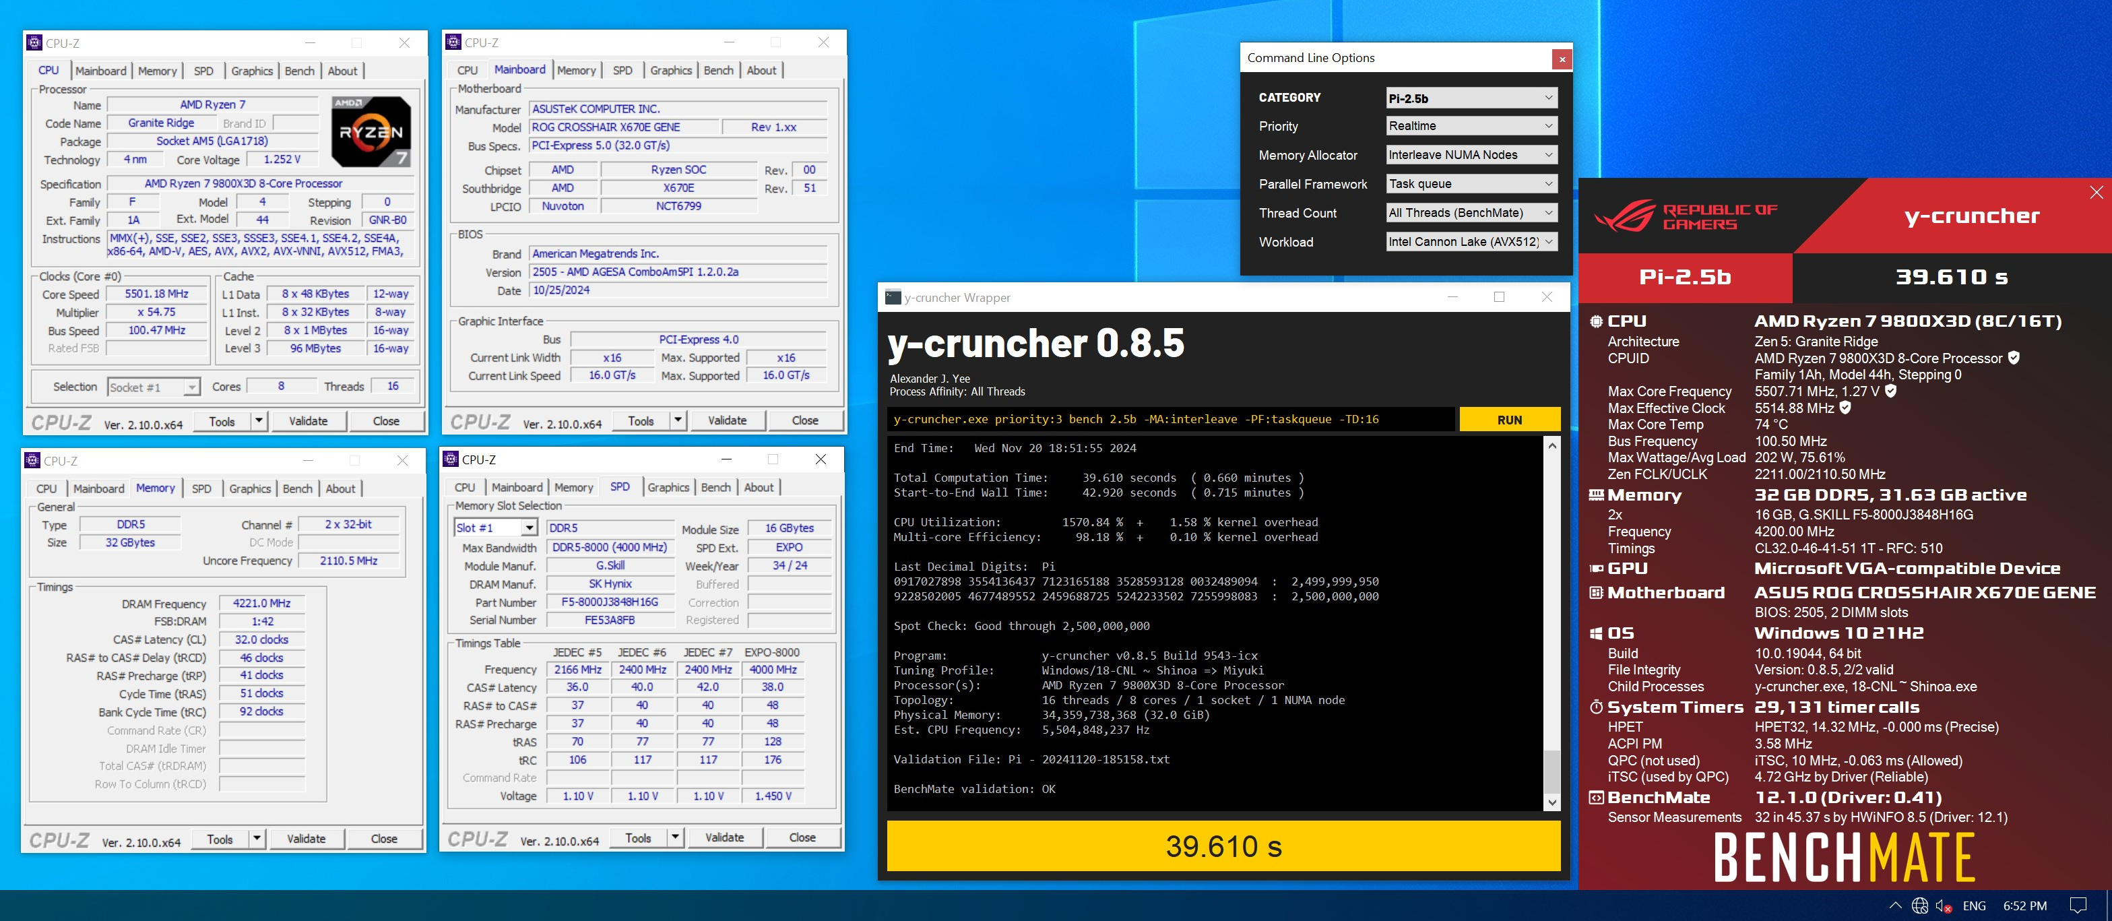Open Tools dropdown arrow in Mainboard window

tap(677, 420)
